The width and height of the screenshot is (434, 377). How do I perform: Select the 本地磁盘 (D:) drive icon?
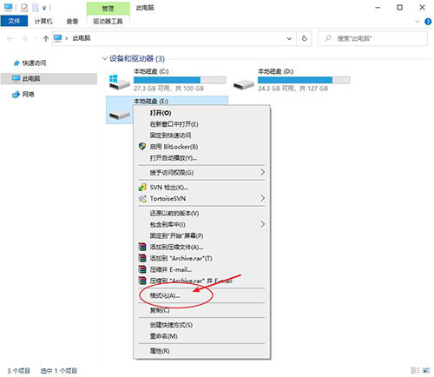[244, 84]
